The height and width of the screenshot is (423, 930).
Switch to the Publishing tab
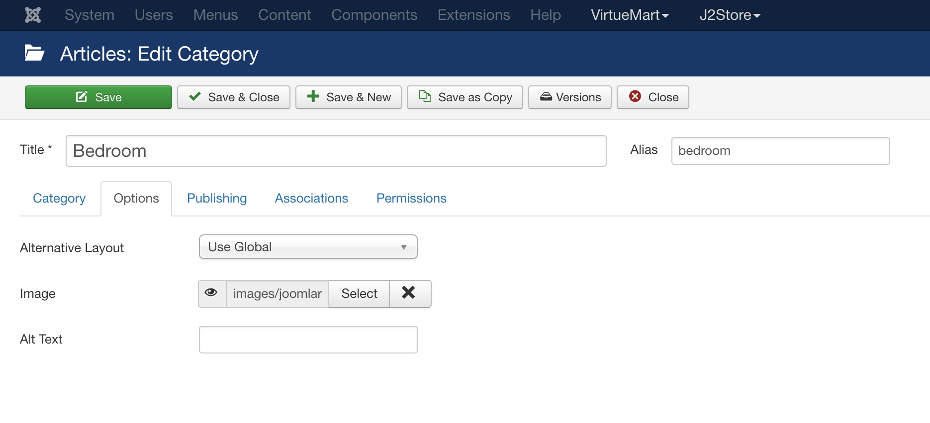217,198
